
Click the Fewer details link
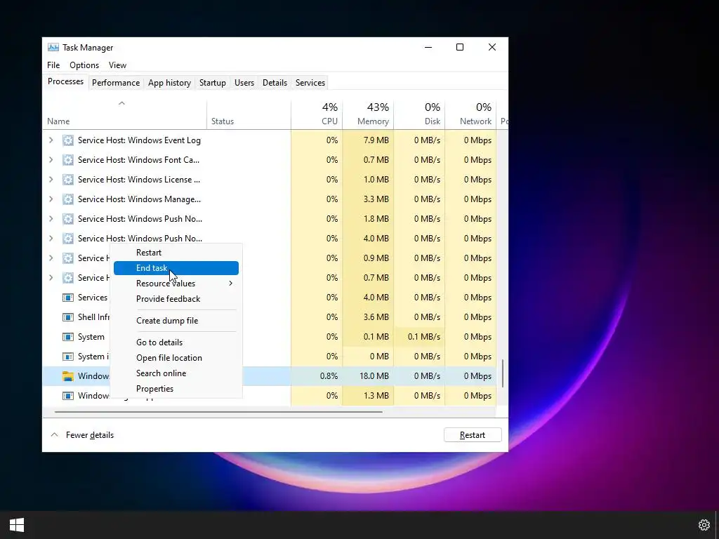[x=90, y=435]
